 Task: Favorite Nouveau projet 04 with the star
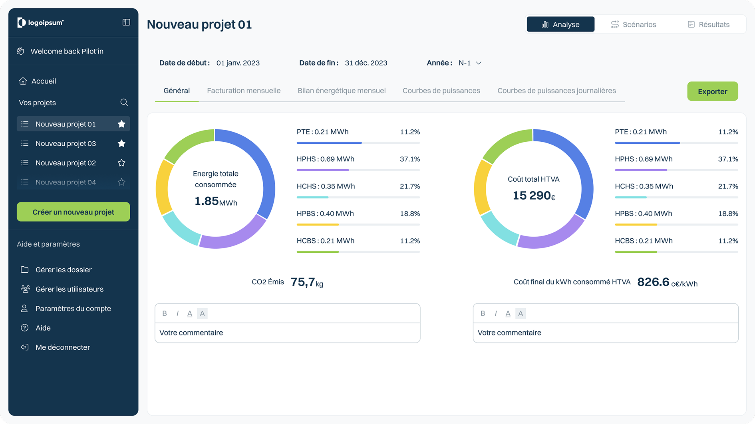[122, 182]
